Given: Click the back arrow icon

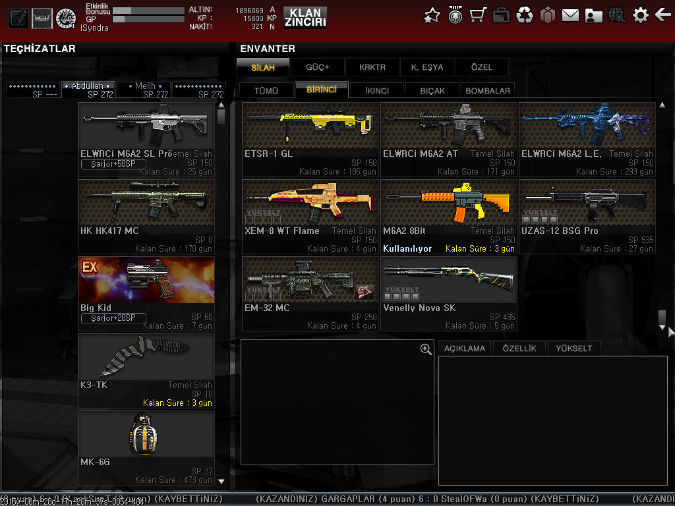Looking at the screenshot, I should (x=663, y=16).
